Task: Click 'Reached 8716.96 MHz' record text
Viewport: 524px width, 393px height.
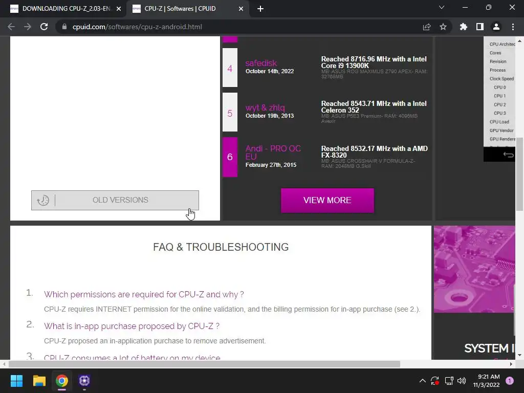Action: (374, 62)
